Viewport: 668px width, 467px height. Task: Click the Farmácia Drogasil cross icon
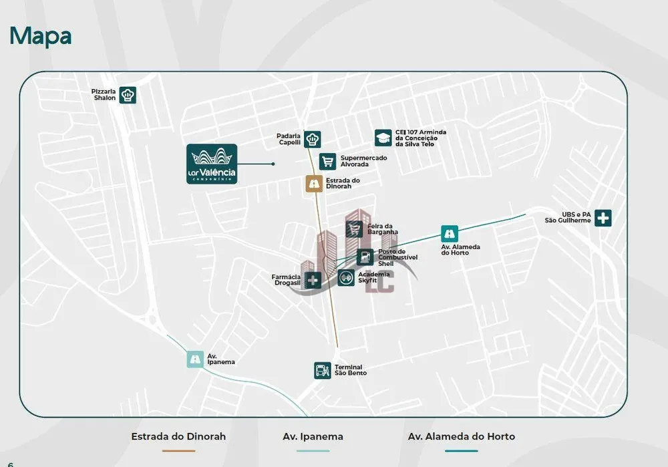pos(313,281)
